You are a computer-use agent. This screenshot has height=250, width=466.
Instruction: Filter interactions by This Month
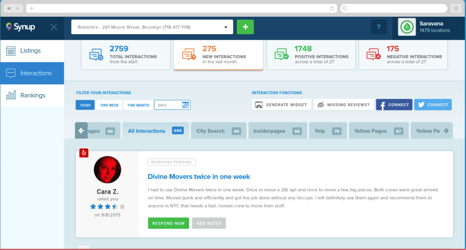pyautogui.click(x=138, y=105)
